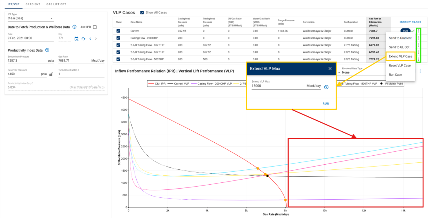Click RUN in the Extend VLP Max dialog
Screen dimensions: 428x218
(x=326, y=104)
